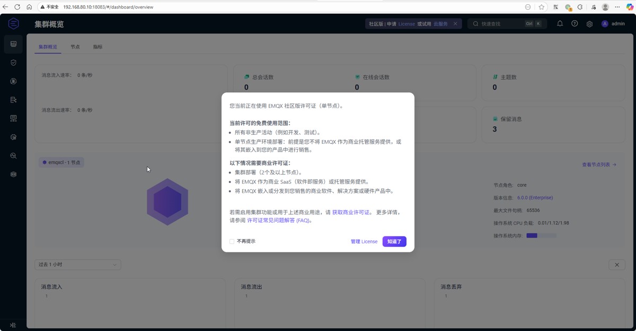This screenshot has height=331, width=636.
Task: Click the browser home icon
Action: click(x=29, y=7)
